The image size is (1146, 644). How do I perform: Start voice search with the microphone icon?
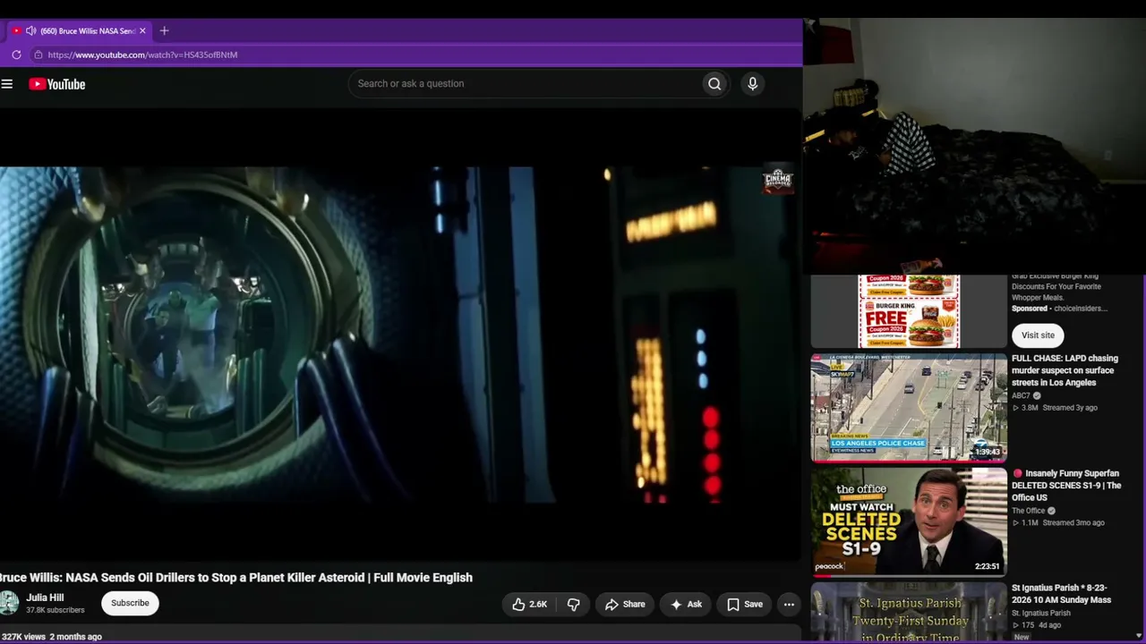coord(752,84)
